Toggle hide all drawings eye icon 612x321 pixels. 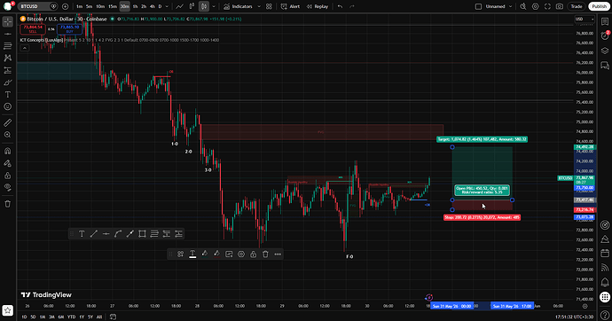click(x=7, y=187)
